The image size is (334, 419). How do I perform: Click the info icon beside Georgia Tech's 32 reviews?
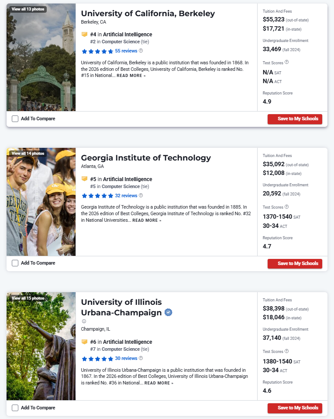click(x=141, y=196)
